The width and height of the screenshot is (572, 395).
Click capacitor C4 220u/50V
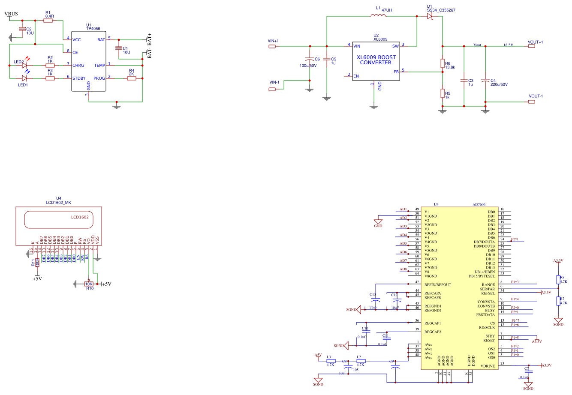[485, 81]
